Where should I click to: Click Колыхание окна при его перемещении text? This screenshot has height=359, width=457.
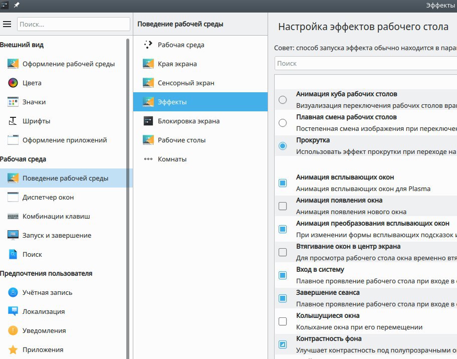click(359, 327)
